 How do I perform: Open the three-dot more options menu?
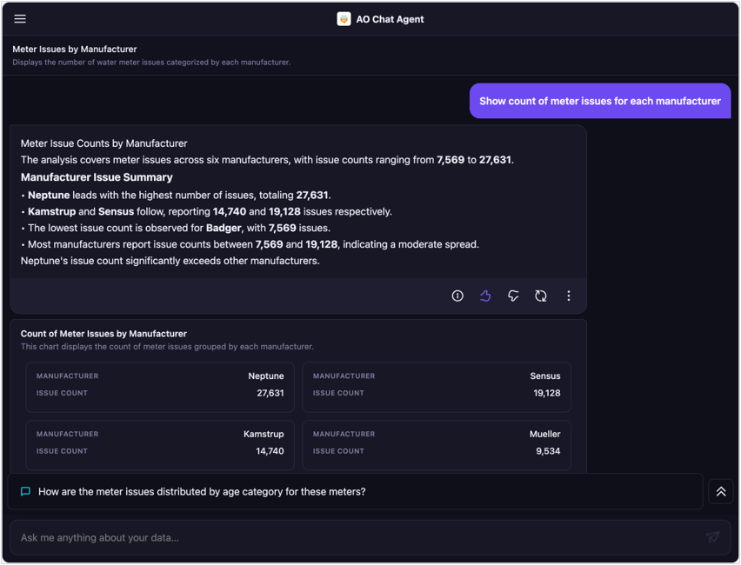569,296
